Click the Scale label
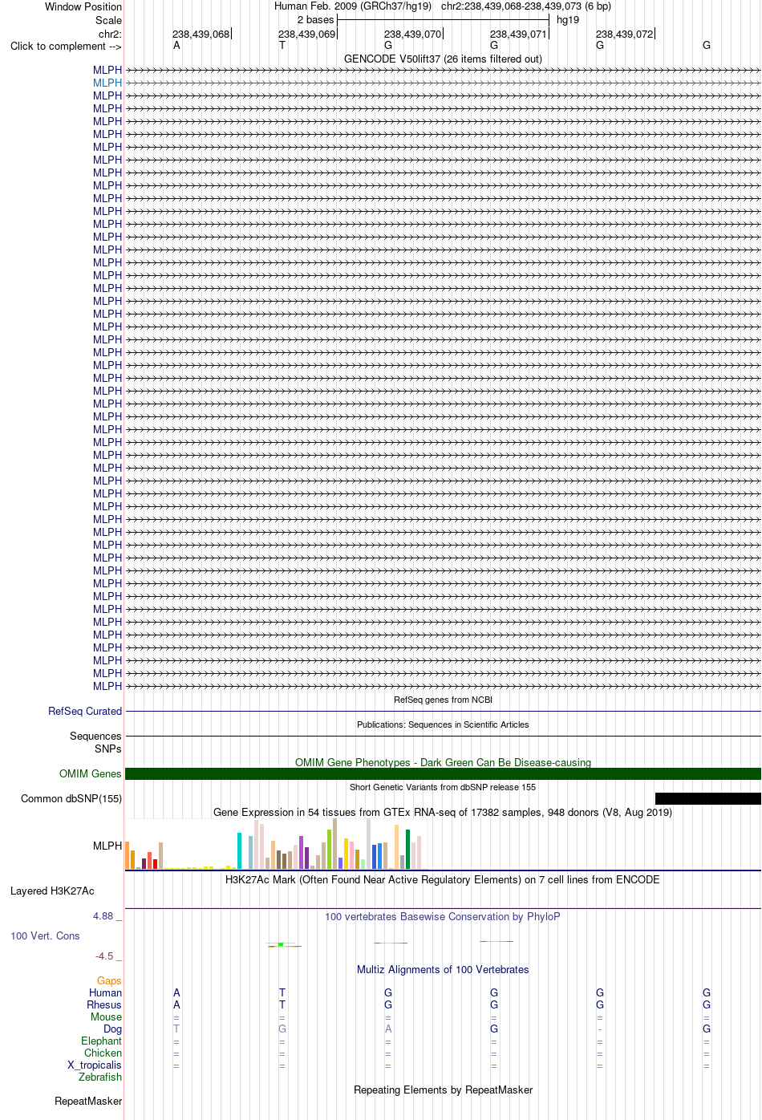Image resolution: width=762 pixels, height=1120 pixels. (x=109, y=20)
